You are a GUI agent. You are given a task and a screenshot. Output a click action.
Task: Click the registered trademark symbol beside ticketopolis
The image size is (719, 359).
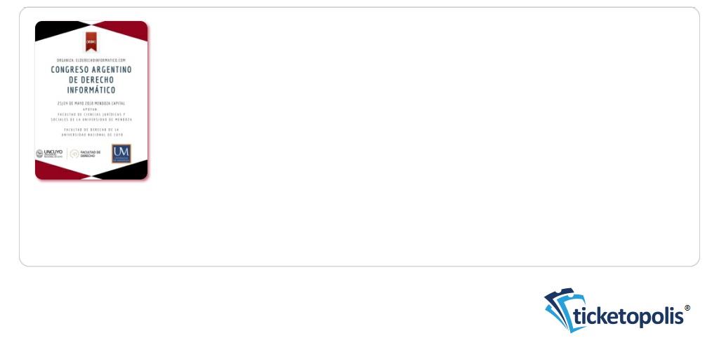[687, 308]
